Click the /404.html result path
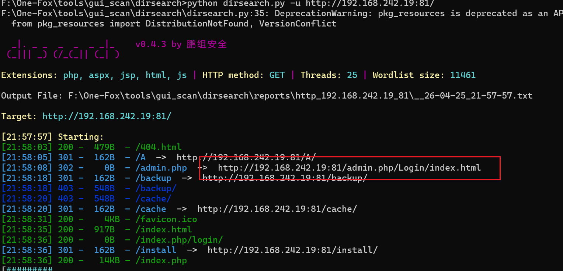563x271 pixels. 158,147
